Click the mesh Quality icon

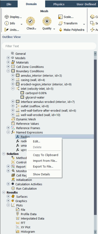(47, 21)
